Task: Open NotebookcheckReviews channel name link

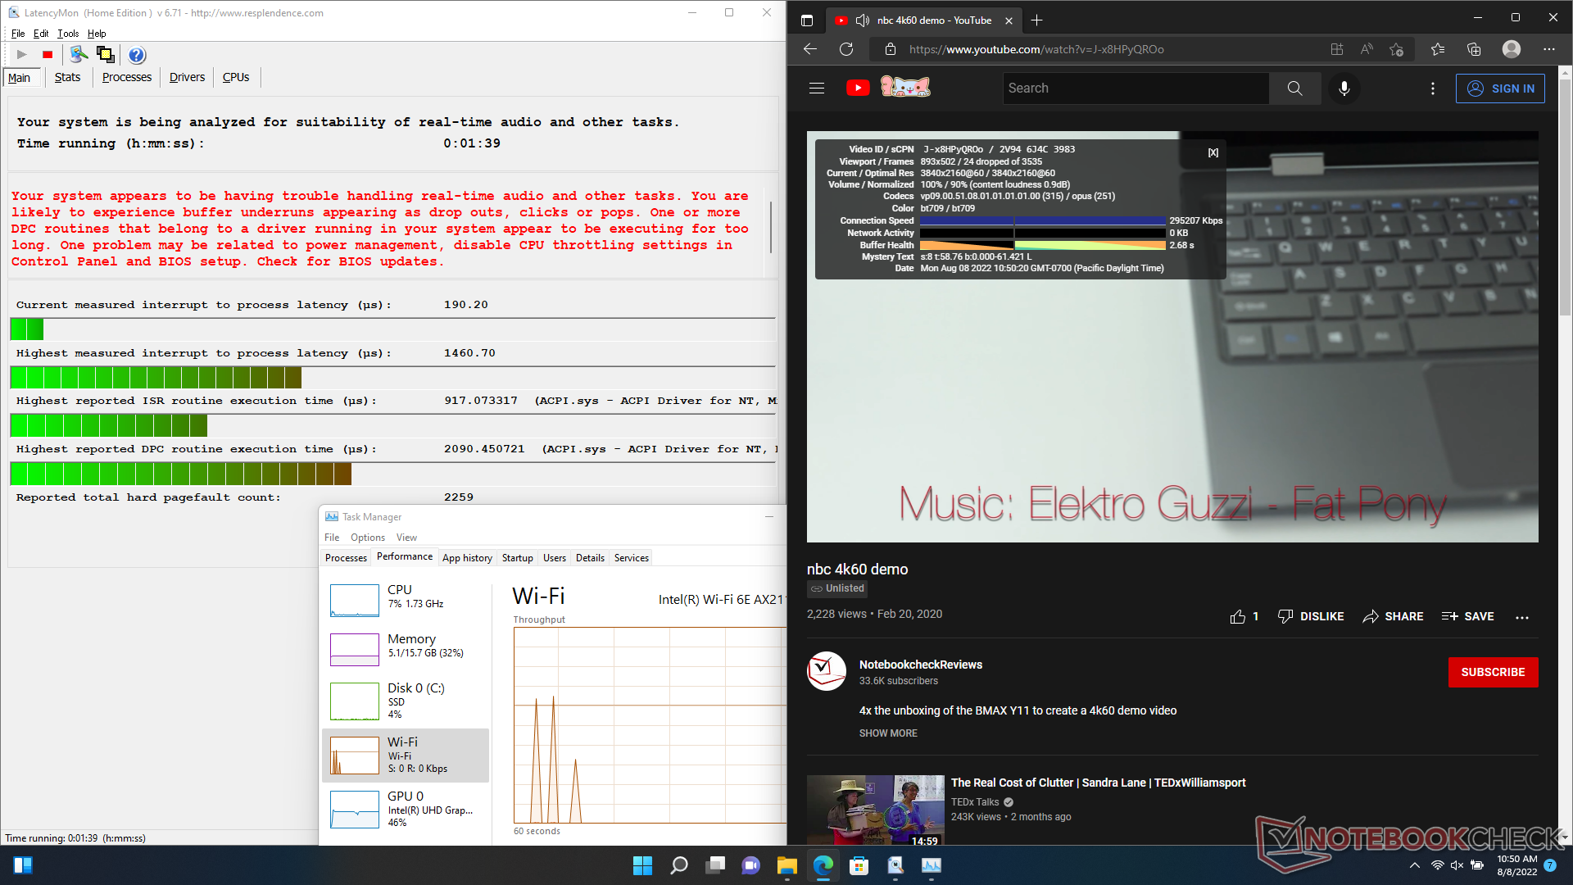Action: (920, 665)
